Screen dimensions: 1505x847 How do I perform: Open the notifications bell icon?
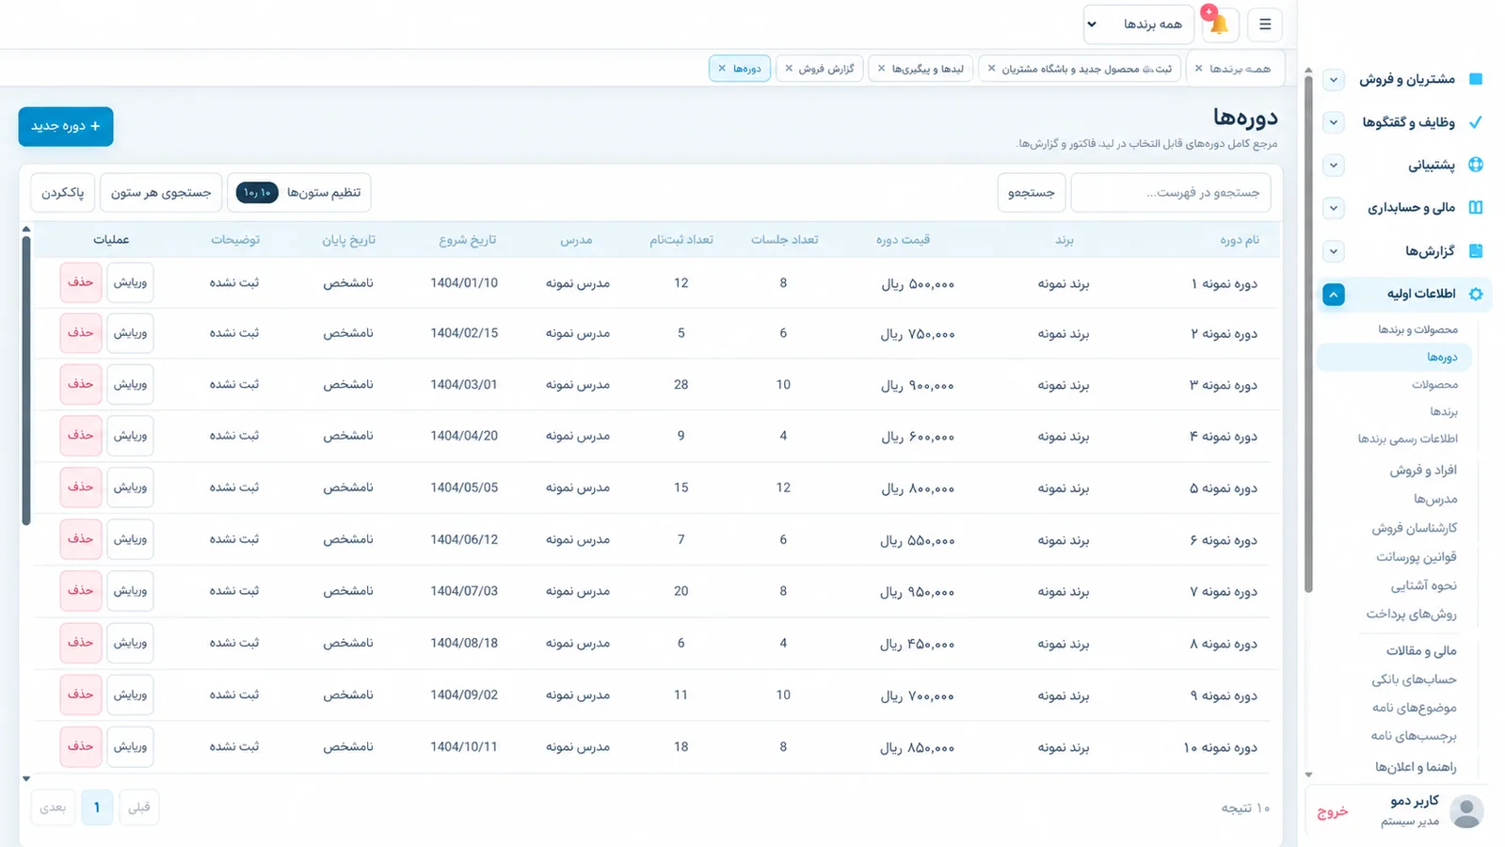1219,24
